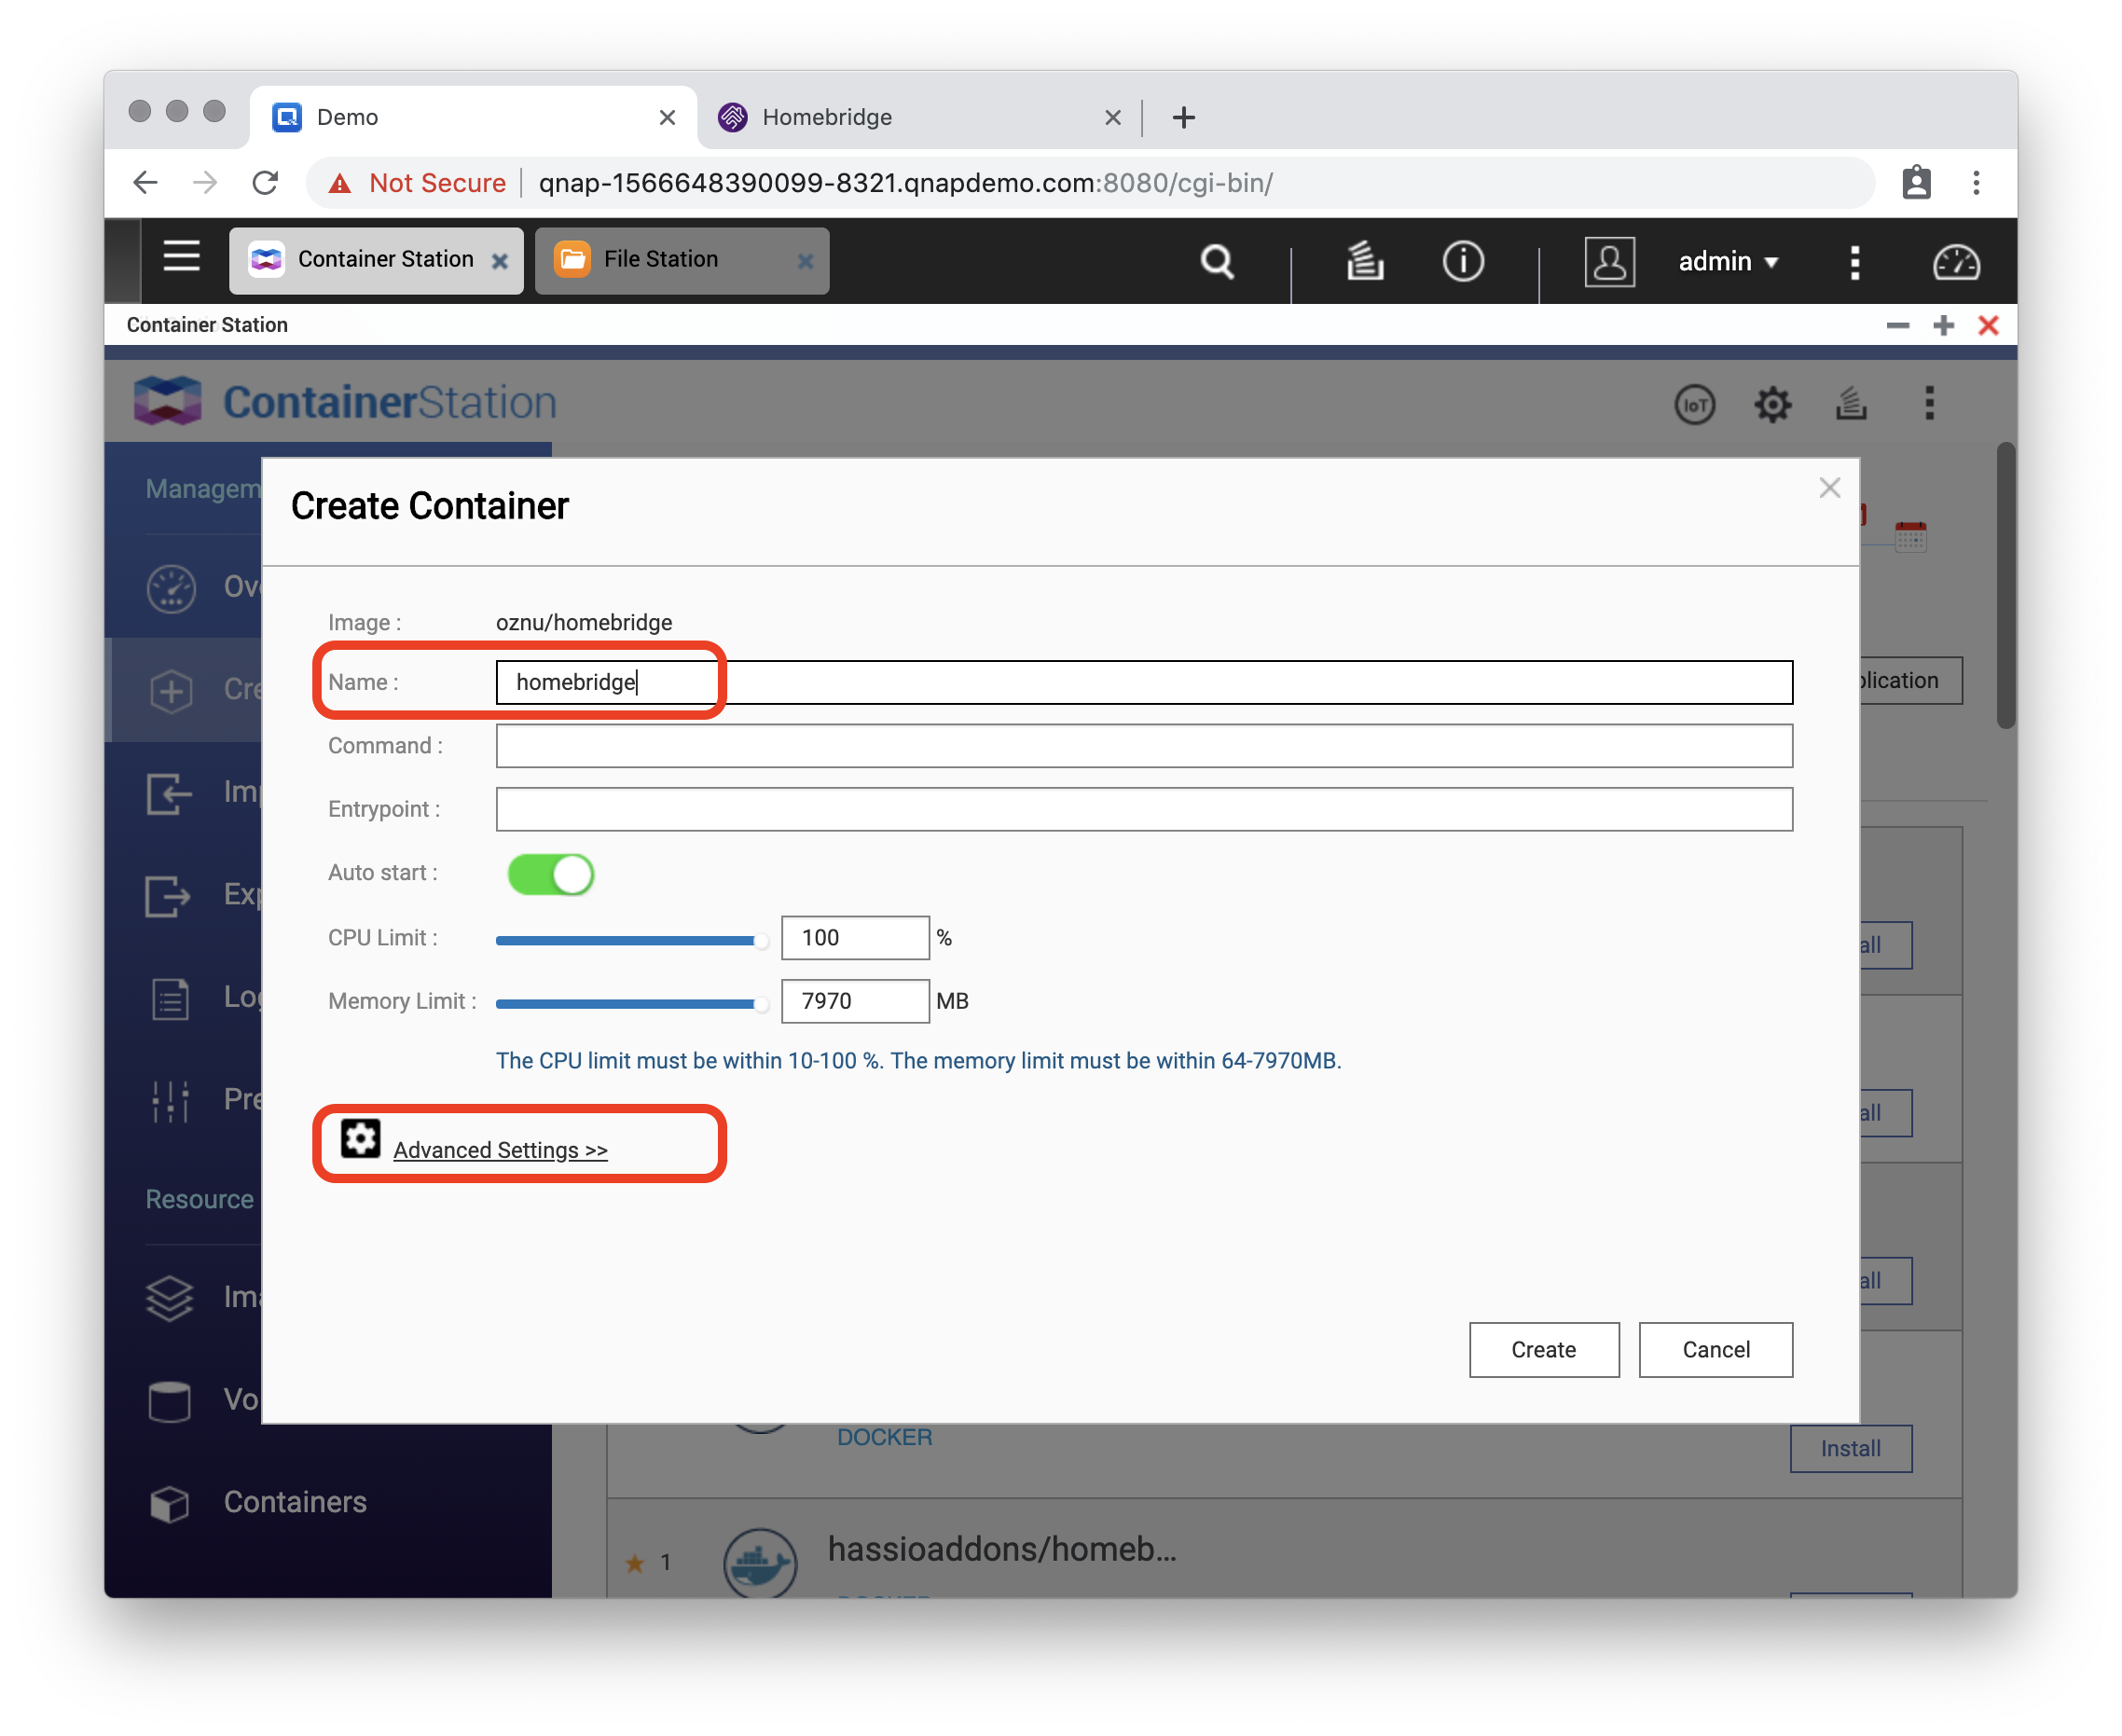This screenshot has width=2122, height=1736.
Task: Click Advanced Settings gear icon
Action: (x=360, y=1139)
